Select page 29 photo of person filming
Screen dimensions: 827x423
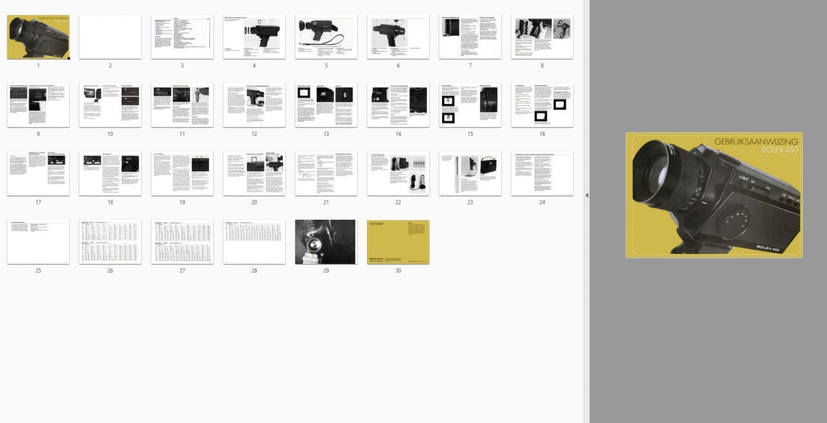pyautogui.click(x=326, y=242)
